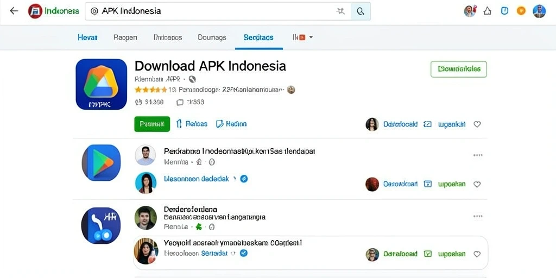
Task: Open the red Indonesia site logo
Action: click(35, 11)
